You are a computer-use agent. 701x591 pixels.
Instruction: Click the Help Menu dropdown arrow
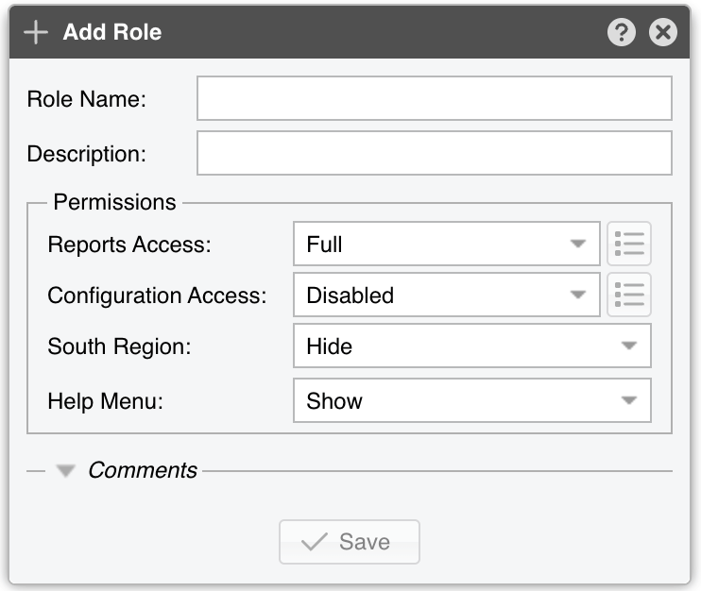click(x=628, y=400)
